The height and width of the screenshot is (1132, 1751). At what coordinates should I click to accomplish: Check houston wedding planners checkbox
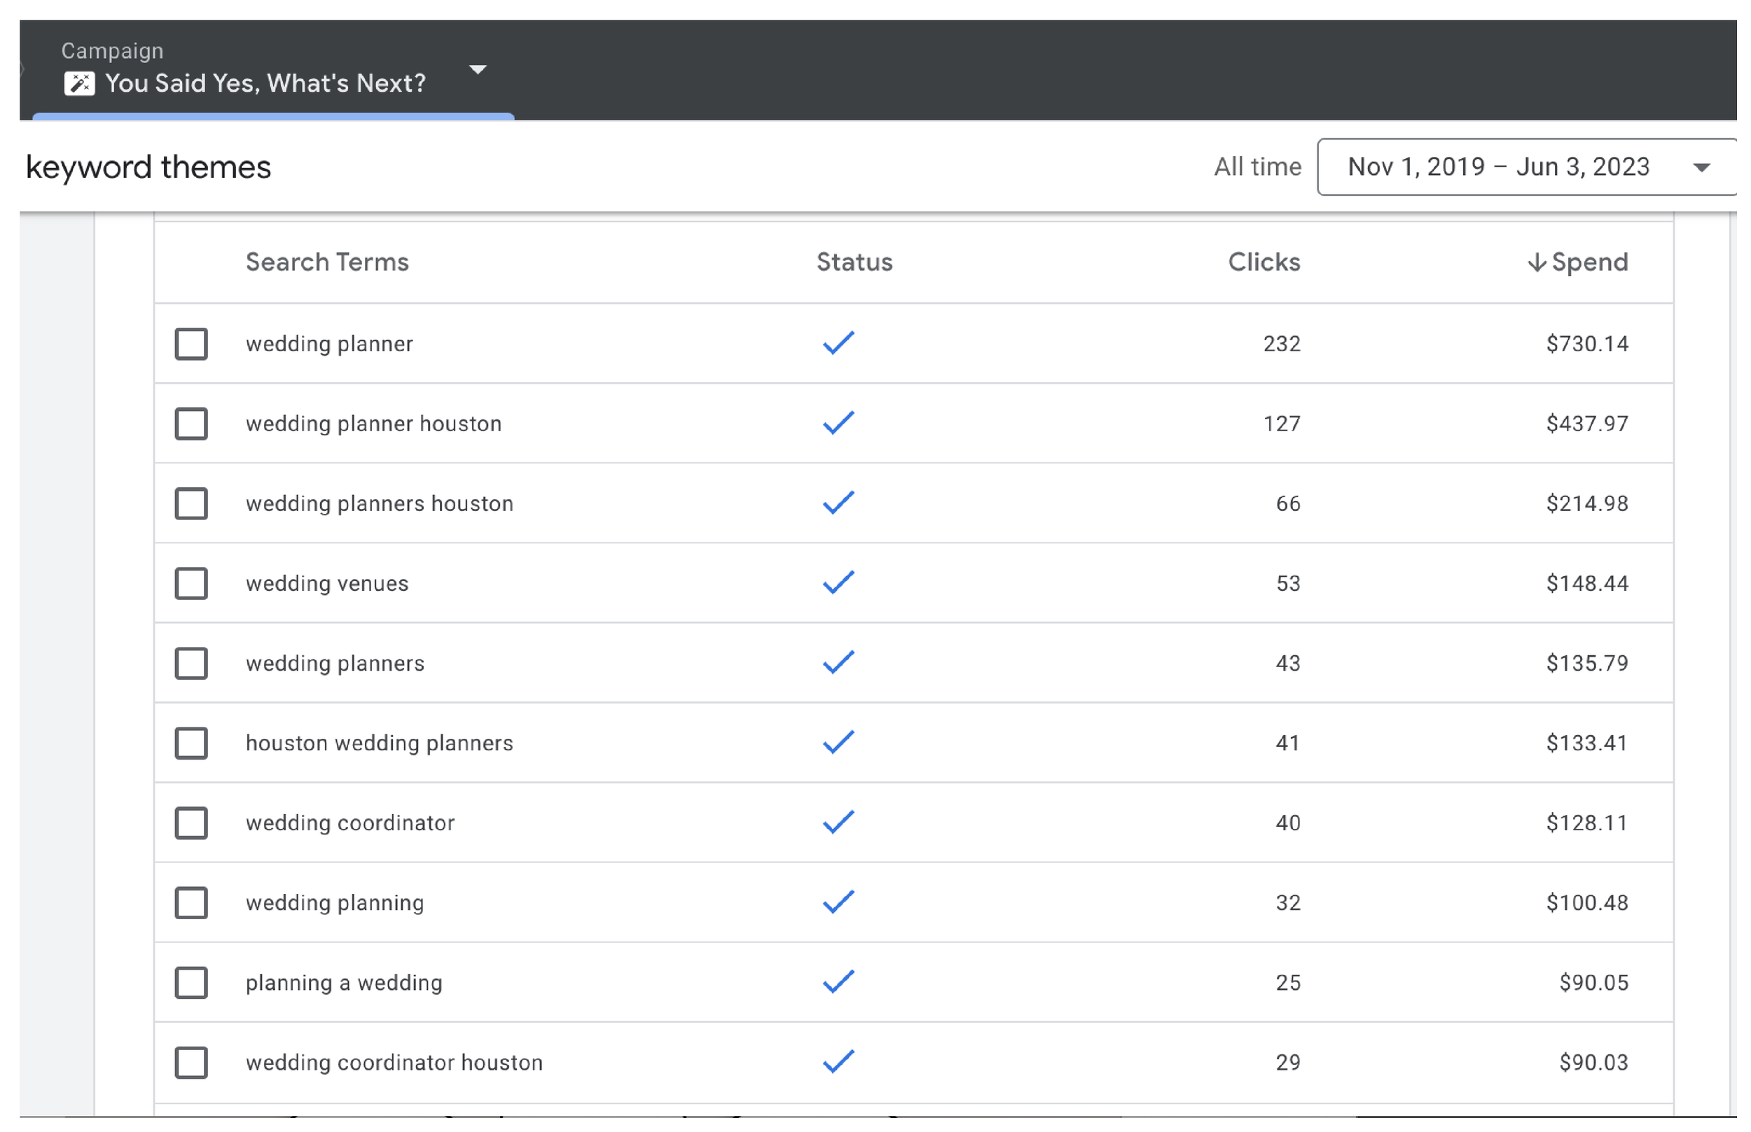[x=191, y=744]
